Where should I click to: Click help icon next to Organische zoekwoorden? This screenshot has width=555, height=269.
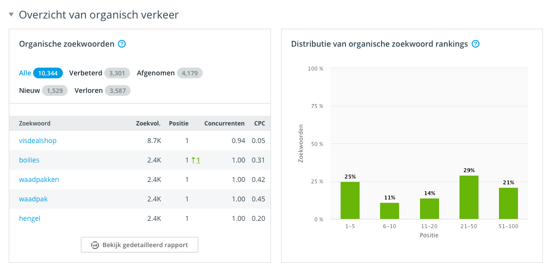[122, 44]
